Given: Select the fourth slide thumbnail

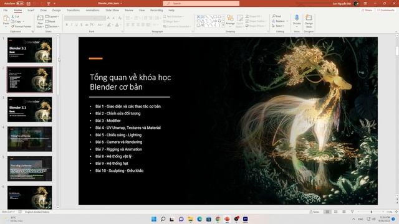Looking at the screenshot, I should coord(30,139).
